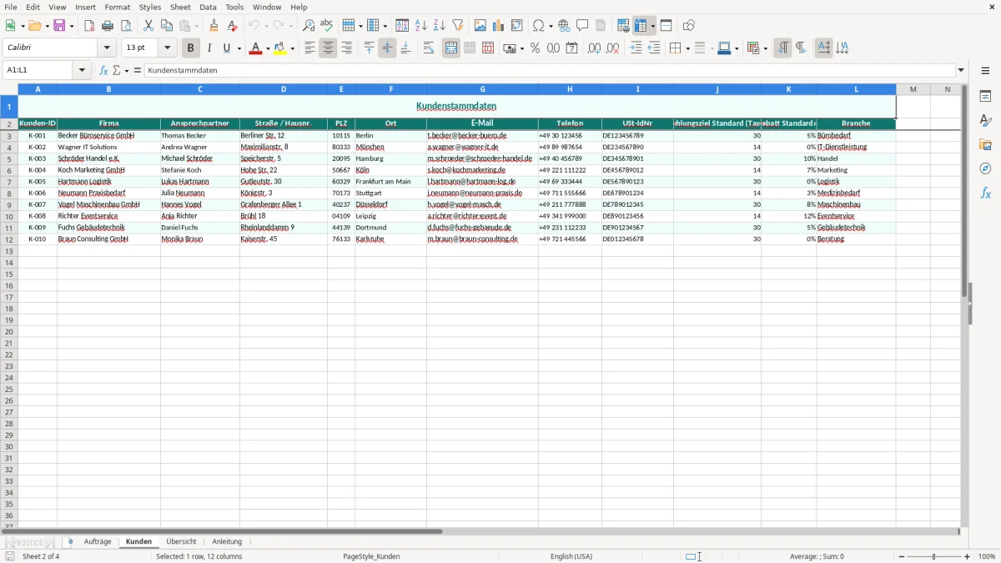Click Sort Ascending icon
Image resolution: width=1001 pixels, height=563 pixels.
coord(421,26)
